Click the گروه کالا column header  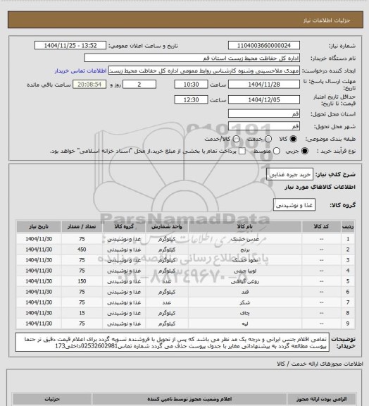[x=124, y=226]
